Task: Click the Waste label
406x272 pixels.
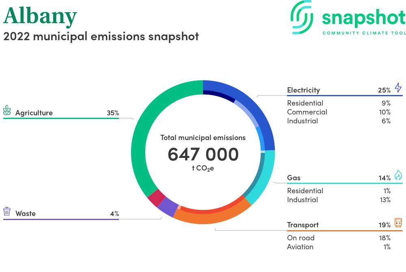Action: pyautogui.click(x=25, y=214)
